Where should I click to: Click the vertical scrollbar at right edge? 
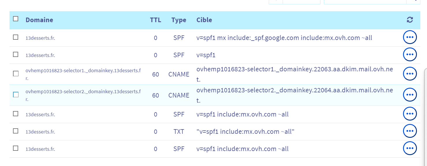[425, 115]
